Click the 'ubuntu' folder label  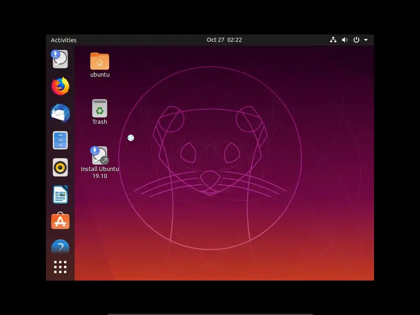[100, 75]
